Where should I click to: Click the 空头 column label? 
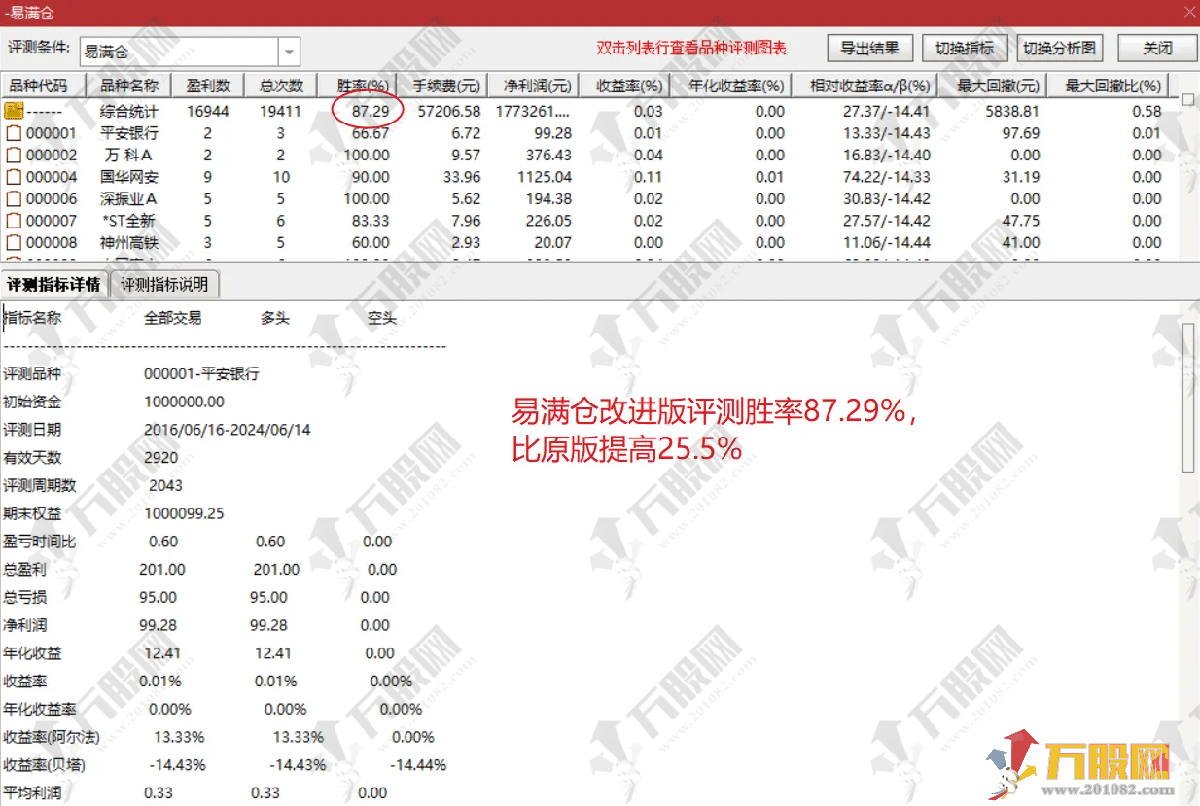pos(381,318)
